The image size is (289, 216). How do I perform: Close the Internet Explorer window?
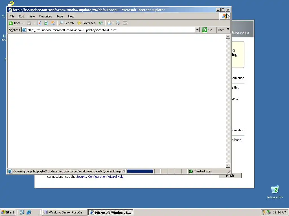coord(228,10)
